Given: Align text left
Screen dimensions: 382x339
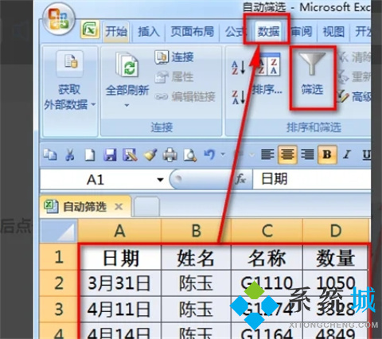Looking at the screenshot, I should click(267, 154).
